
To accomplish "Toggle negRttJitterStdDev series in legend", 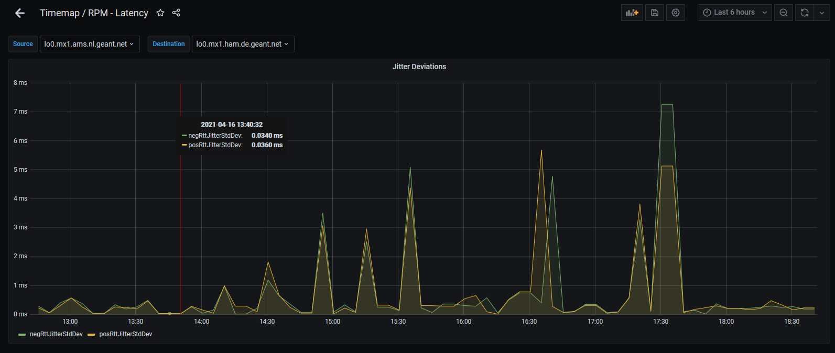I will 56,334.
